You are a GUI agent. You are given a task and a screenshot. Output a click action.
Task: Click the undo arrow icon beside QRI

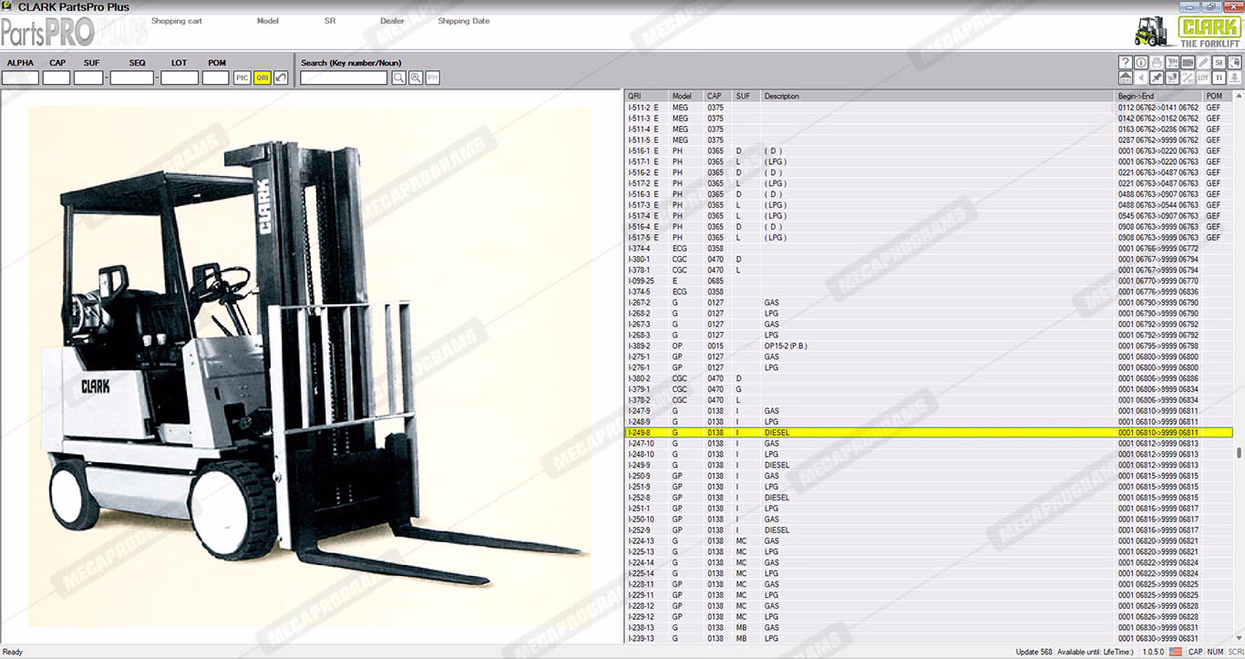(282, 78)
